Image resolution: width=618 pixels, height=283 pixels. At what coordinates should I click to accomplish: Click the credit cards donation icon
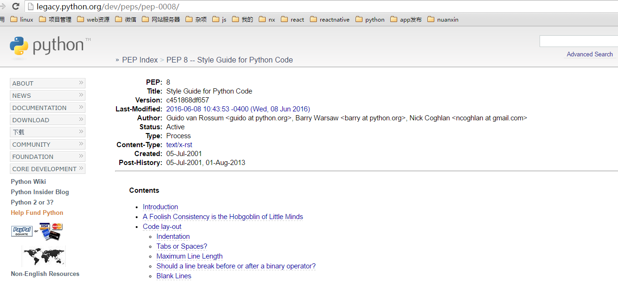point(51,231)
